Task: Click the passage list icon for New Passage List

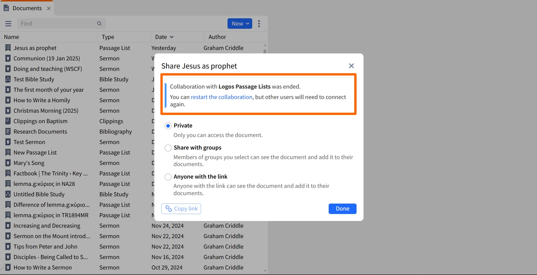Action: coord(8,152)
